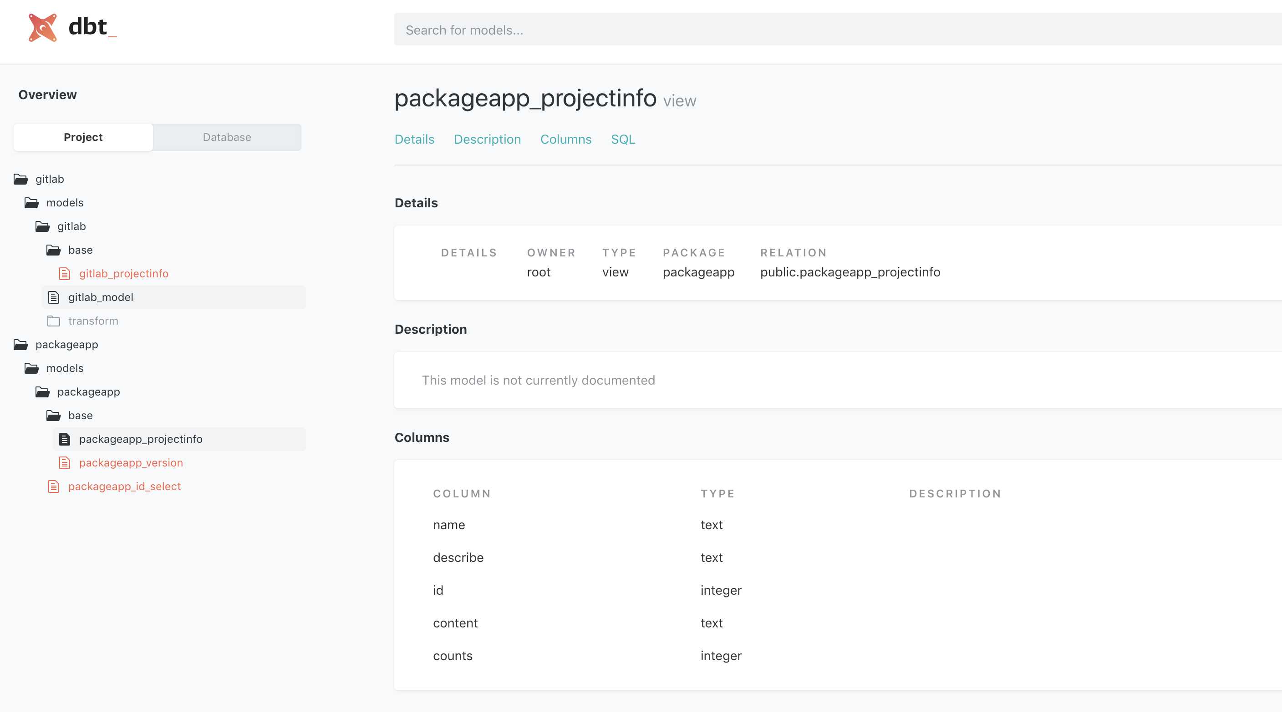Open gitlab_projectinfo file icon
Image resolution: width=1282 pixels, height=712 pixels.
click(x=64, y=274)
